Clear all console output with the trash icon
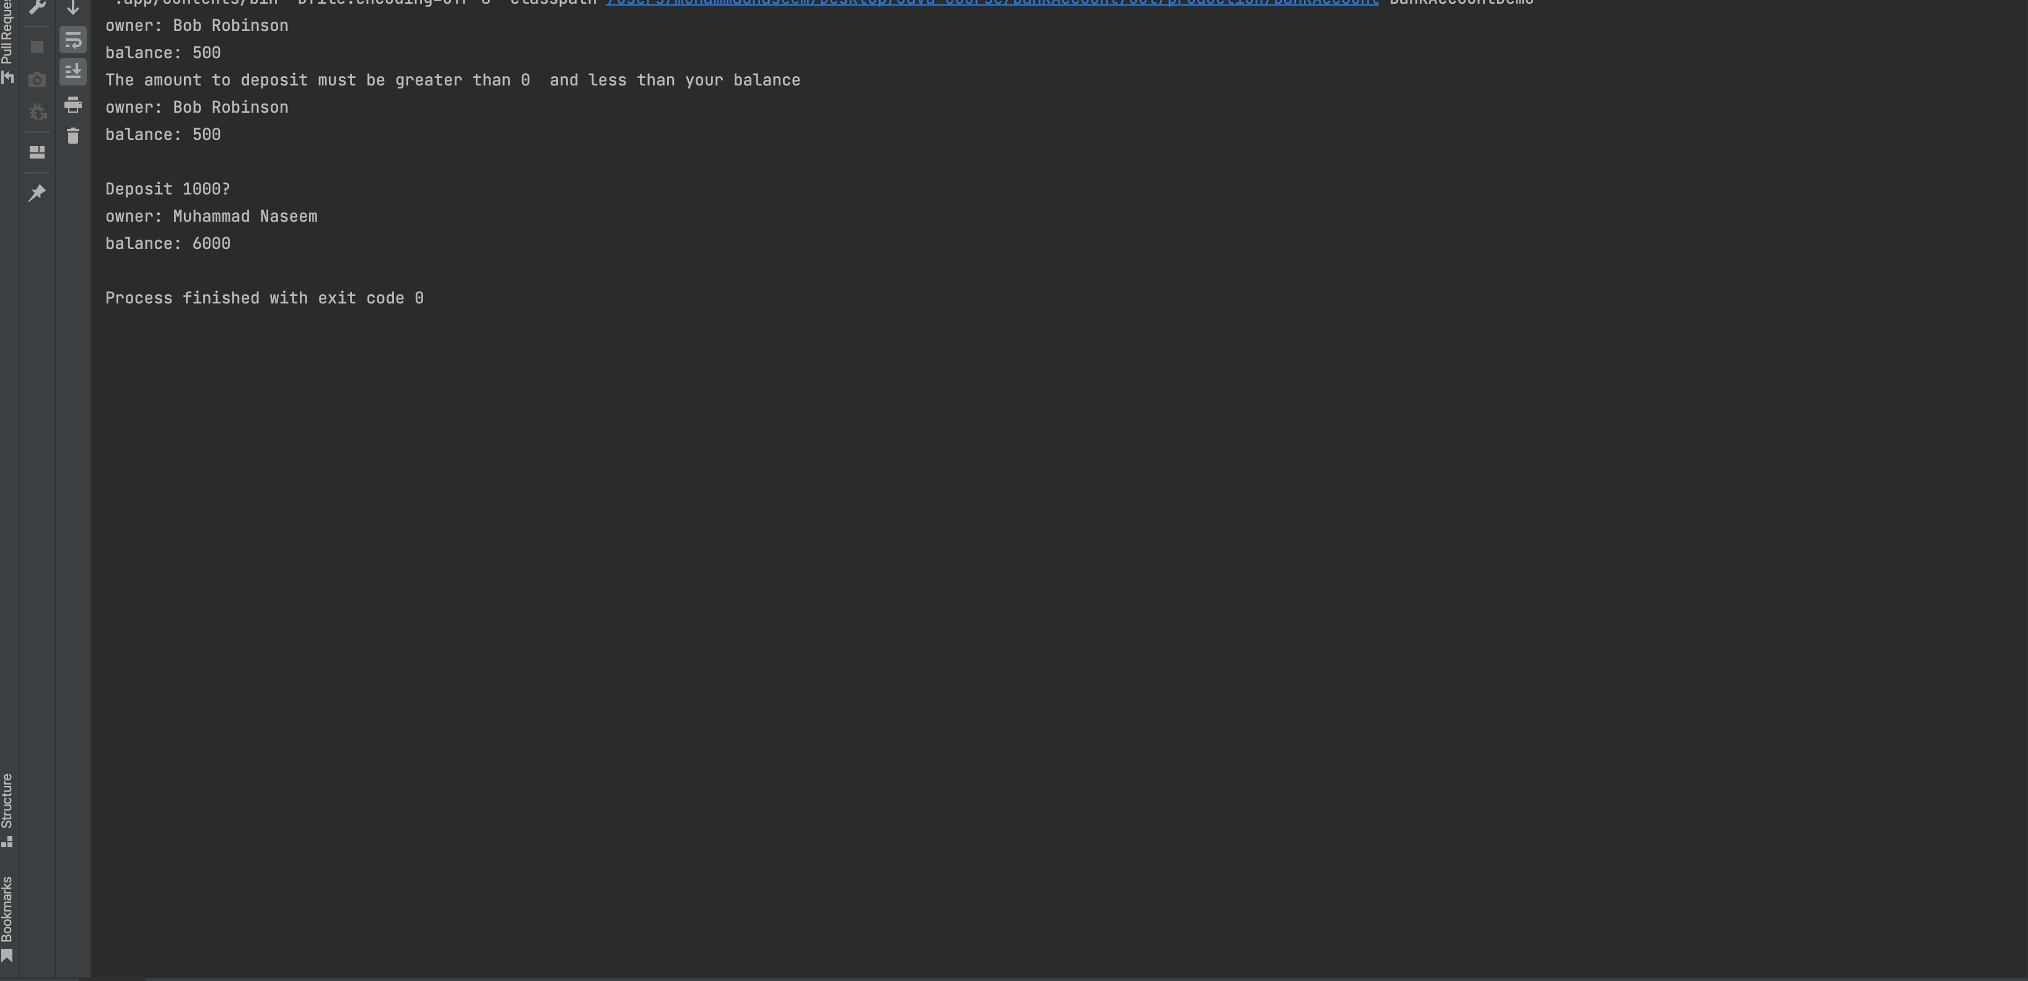2028x981 pixels. pyautogui.click(x=73, y=136)
